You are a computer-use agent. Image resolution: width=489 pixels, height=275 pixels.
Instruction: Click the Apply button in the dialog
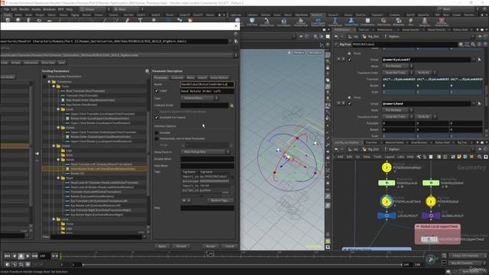click(162, 246)
